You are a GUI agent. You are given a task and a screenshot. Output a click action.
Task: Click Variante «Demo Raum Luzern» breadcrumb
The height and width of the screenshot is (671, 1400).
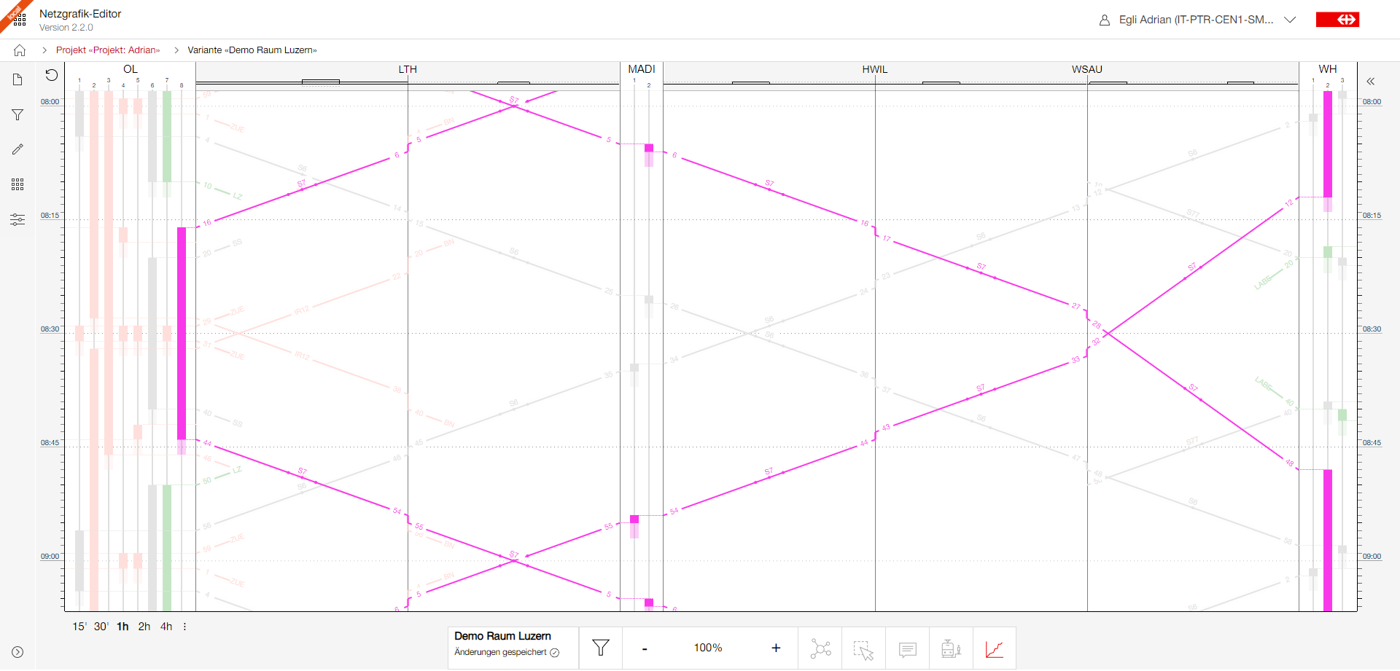click(252, 50)
